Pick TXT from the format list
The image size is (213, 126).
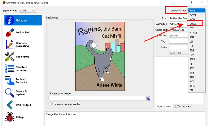(x=196, y=81)
